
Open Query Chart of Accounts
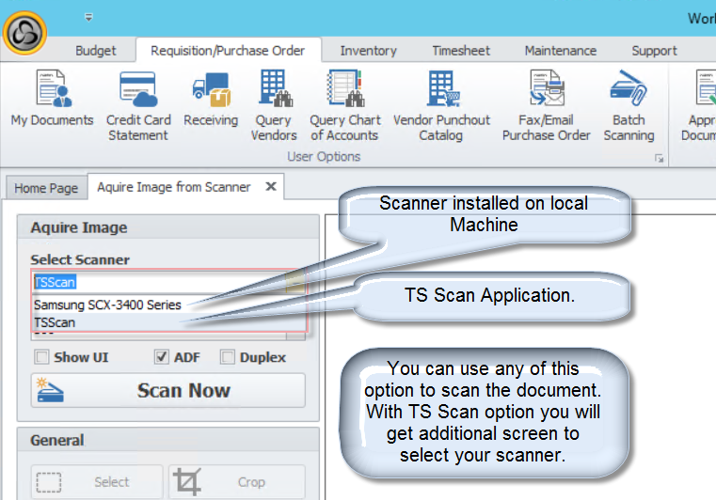(x=345, y=102)
